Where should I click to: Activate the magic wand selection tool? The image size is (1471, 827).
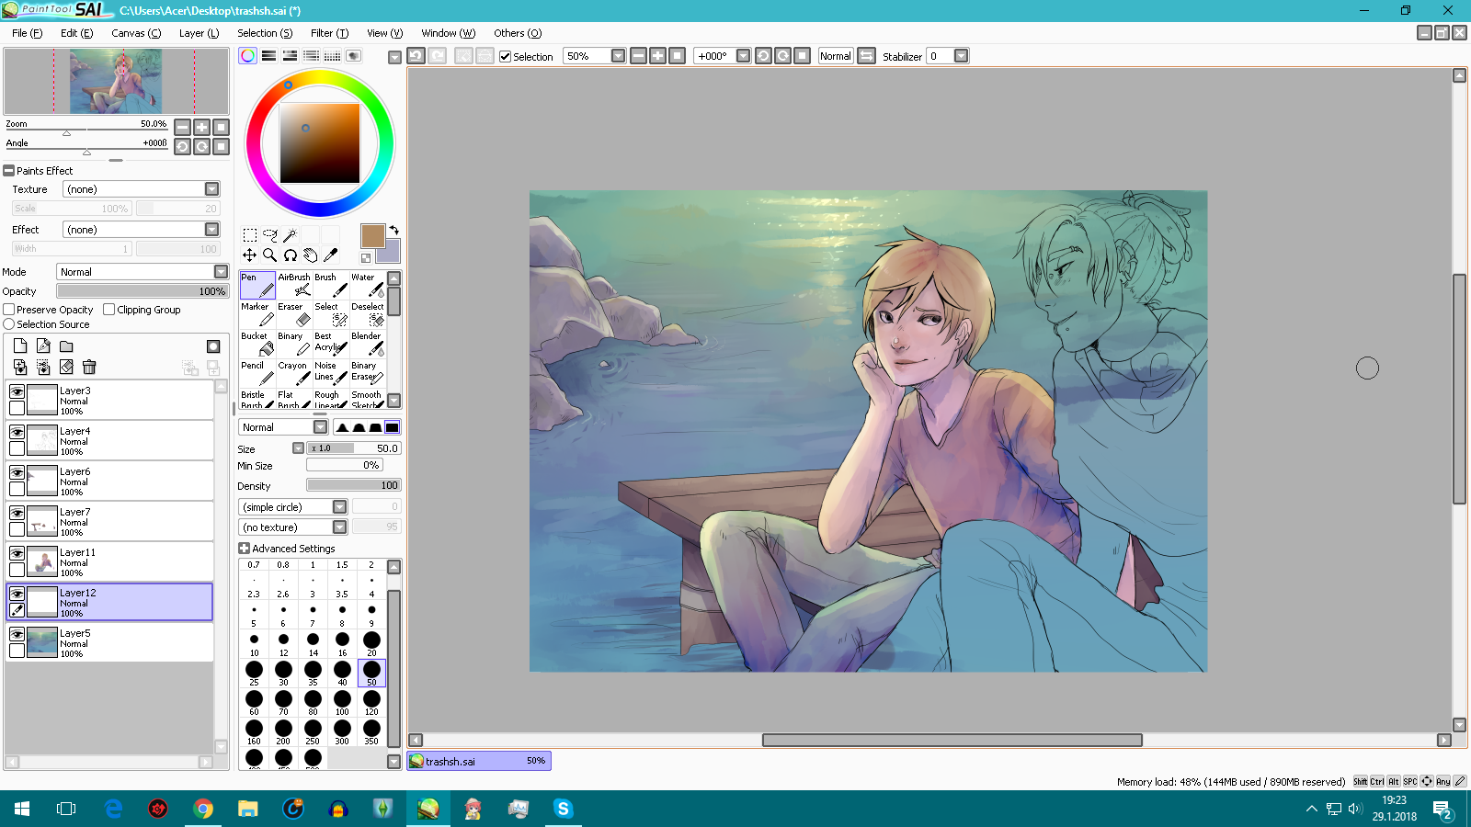(x=290, y=235)
